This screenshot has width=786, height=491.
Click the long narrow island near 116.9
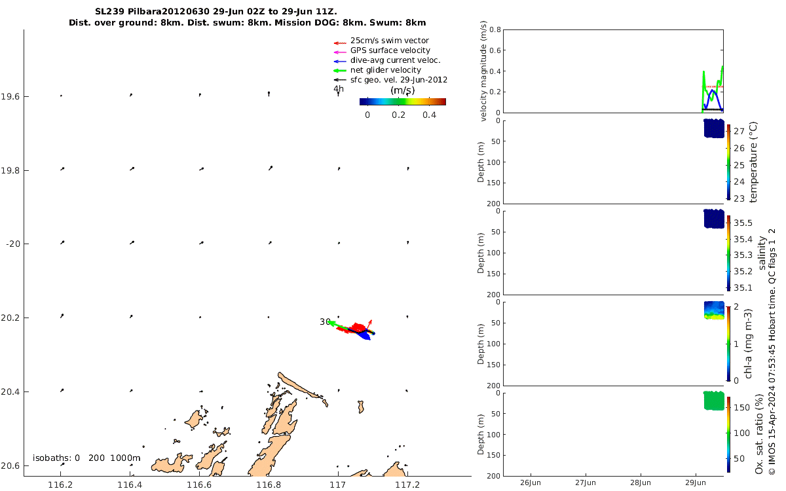click(301, 387)
